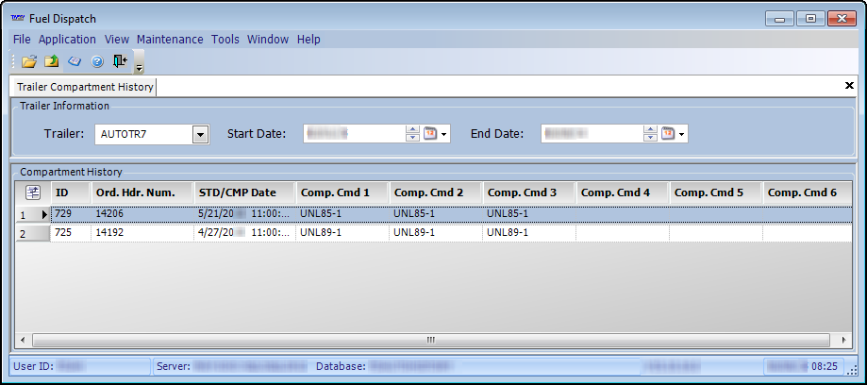Click UNL85-1 under Comp. Cmd 1
Screen dimensions: 867x385
[x=342, y=213]
